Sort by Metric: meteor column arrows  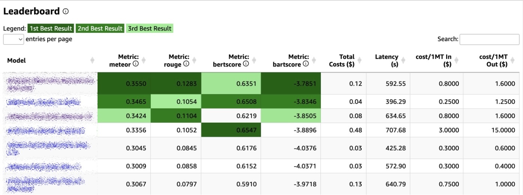pos(143,60)
